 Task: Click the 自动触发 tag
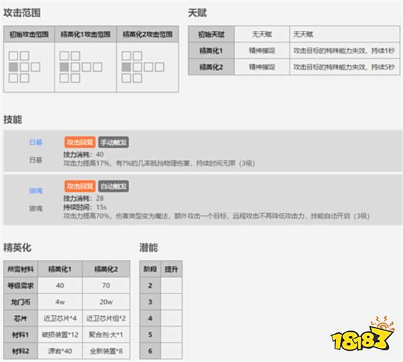(x=114, y=185)
